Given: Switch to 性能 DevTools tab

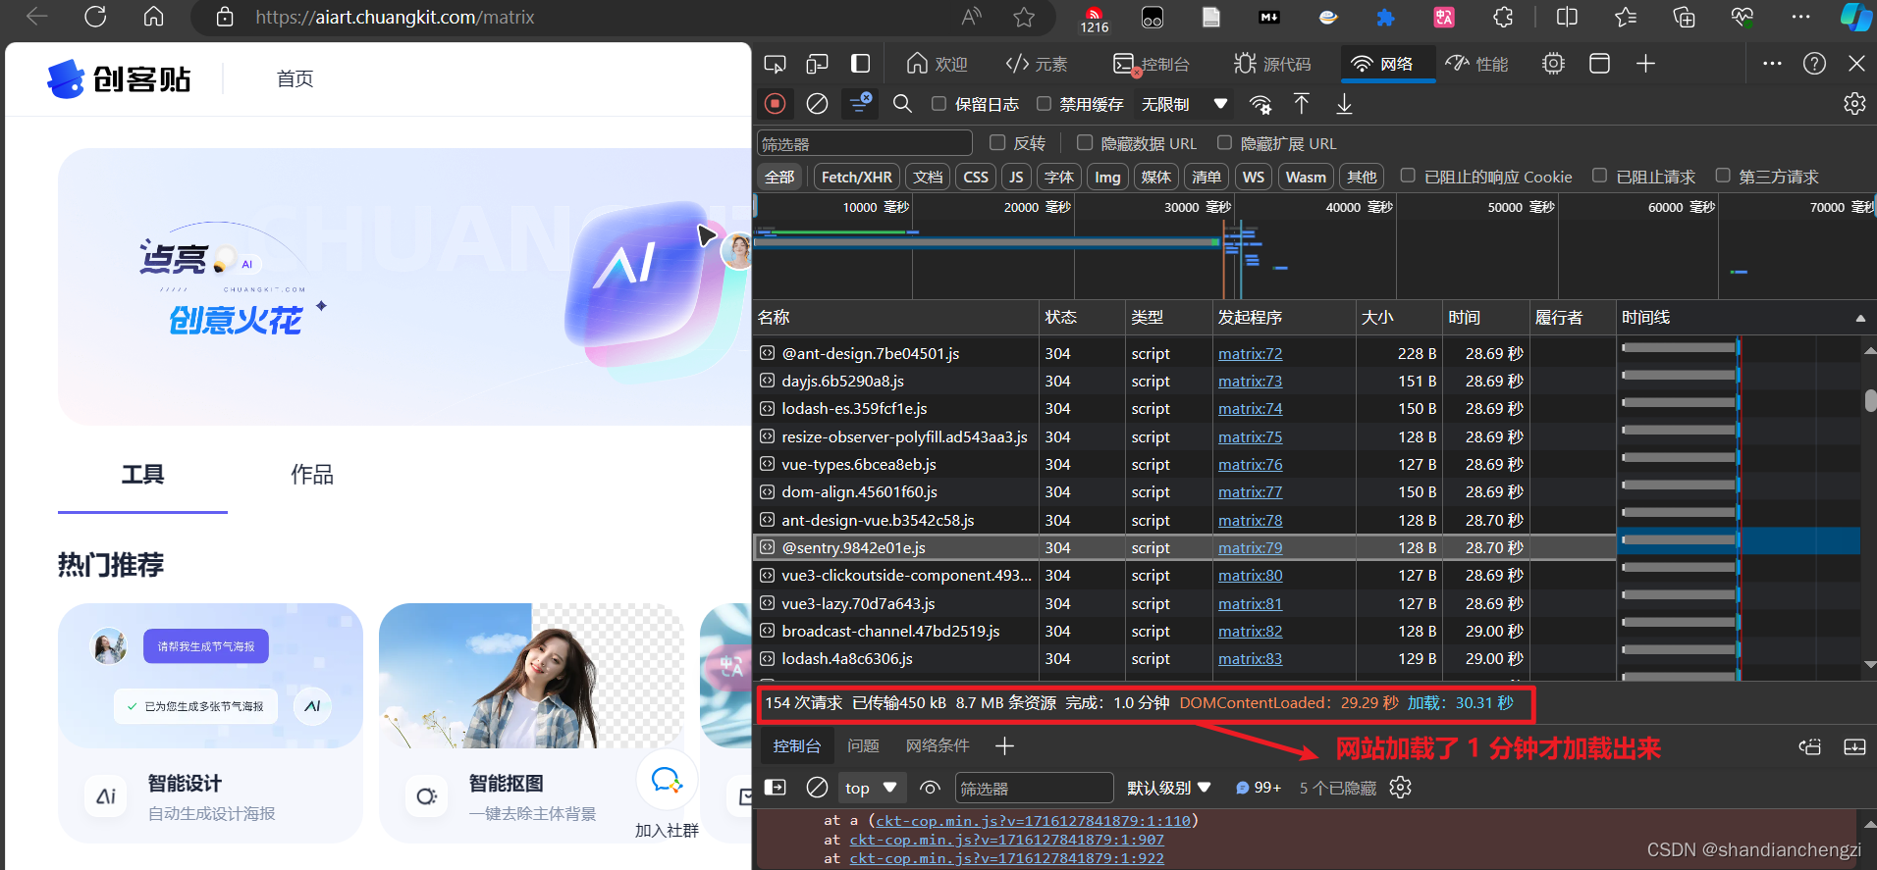Looking at the screenshot, I should pos(1476,64).
